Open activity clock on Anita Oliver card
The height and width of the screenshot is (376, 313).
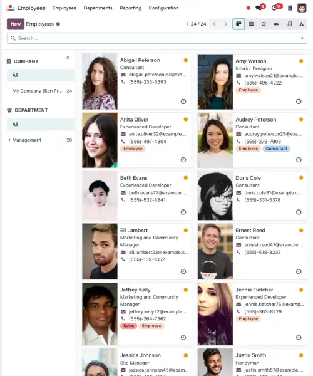click(x=183, y=160)
